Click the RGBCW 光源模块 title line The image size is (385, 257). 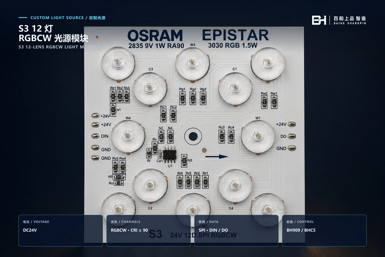coord(53,38)
